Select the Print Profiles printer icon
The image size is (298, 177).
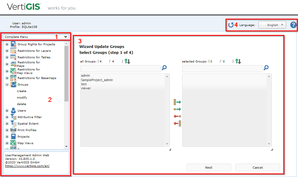13,130
